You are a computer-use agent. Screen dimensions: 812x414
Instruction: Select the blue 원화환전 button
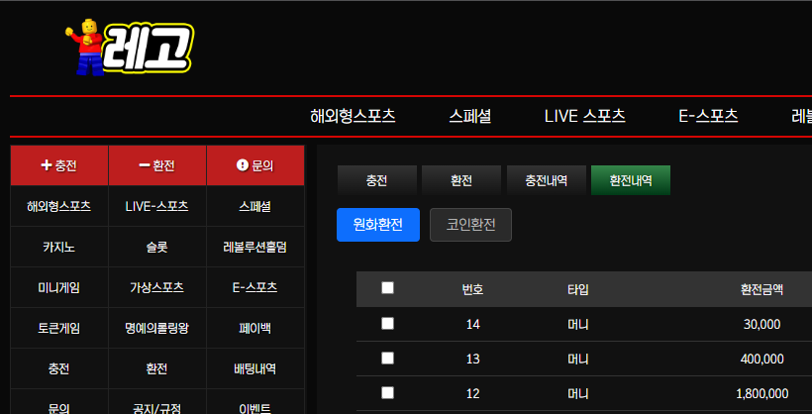pos(378,225)
